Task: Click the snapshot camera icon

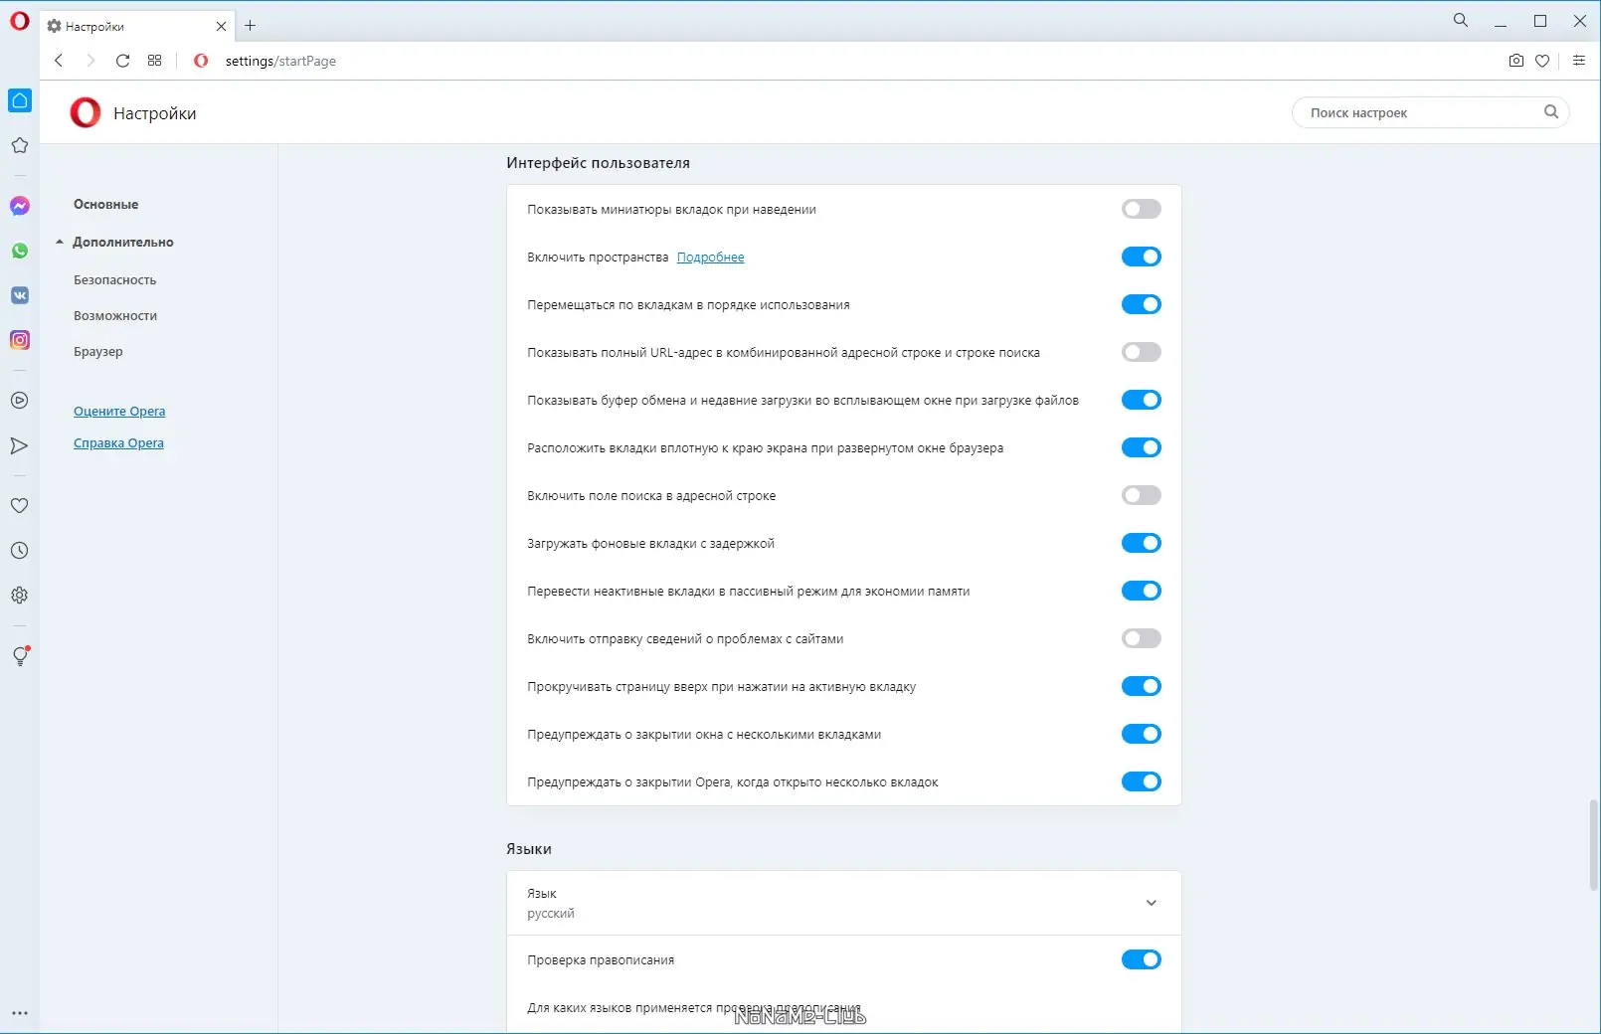Action: tap(1515, 61)
